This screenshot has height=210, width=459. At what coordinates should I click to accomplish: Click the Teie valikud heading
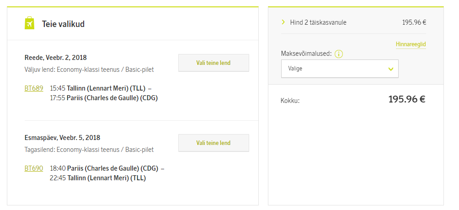(63, 24)
